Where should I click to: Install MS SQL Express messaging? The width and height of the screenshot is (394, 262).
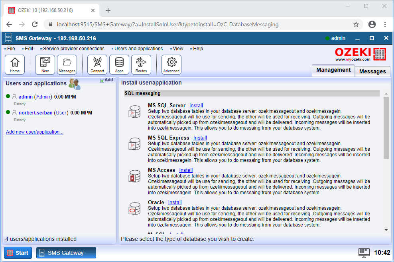(200, 138)
